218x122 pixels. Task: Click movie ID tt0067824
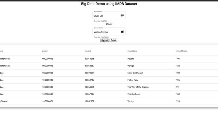(x=89, y=94)
